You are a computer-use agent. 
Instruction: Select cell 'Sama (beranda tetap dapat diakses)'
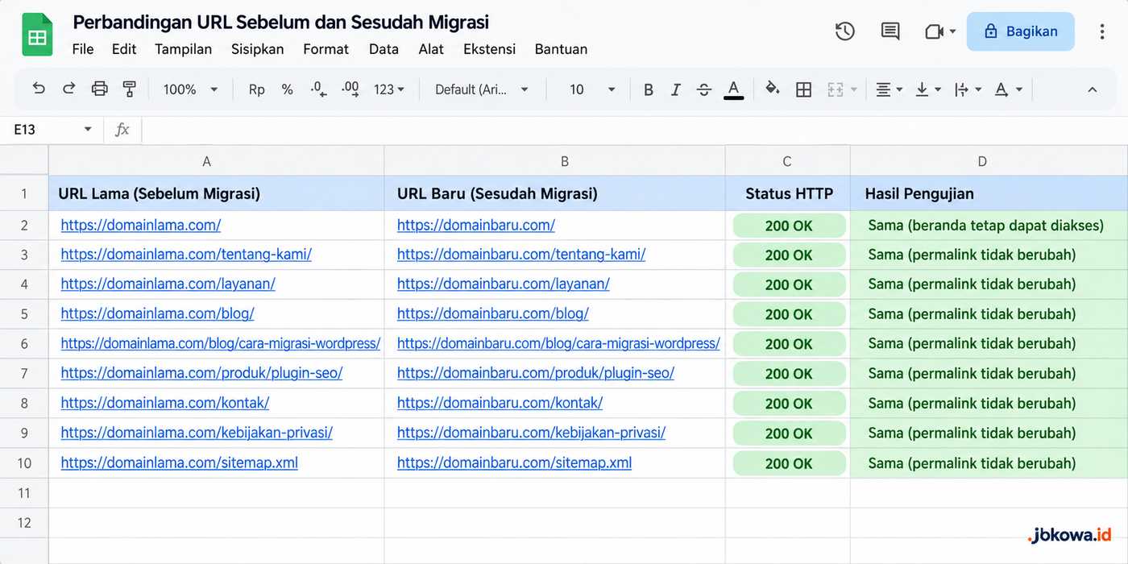(x=989, y=226)
